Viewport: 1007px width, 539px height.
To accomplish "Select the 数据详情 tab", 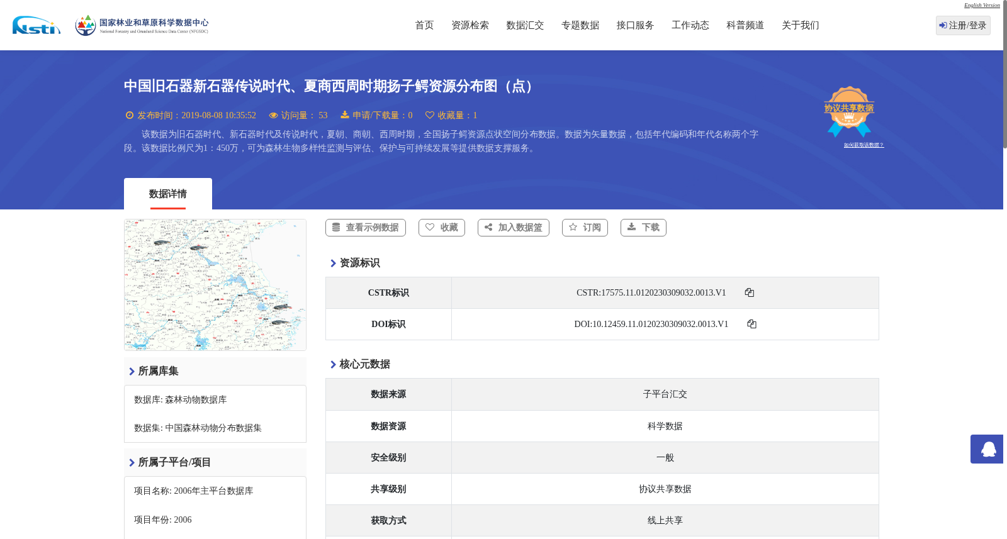I will point(168,194).
